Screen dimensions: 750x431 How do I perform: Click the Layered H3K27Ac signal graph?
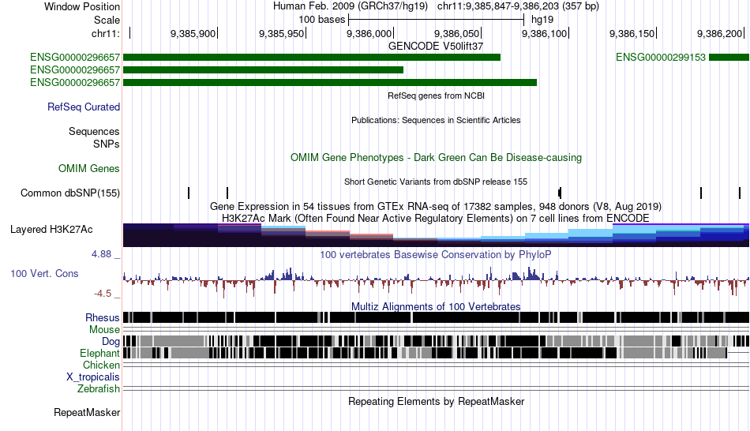tap(437, 235)
